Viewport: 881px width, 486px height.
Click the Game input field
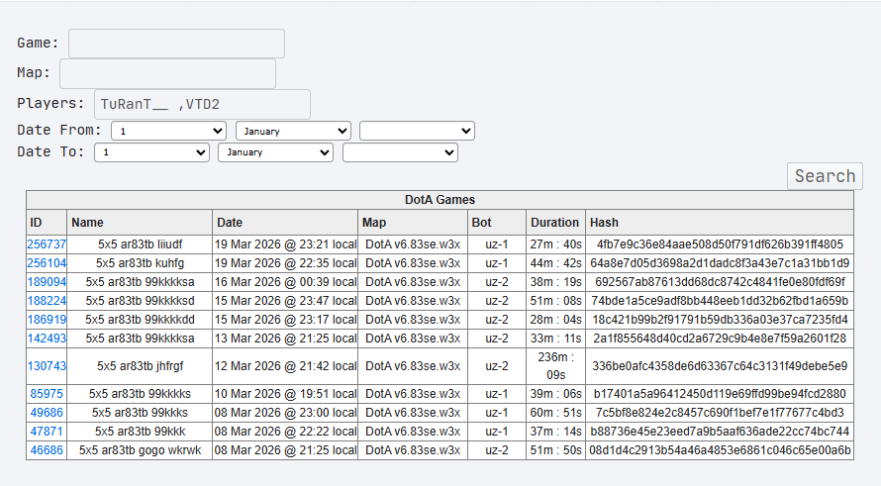tap(176, 44)
